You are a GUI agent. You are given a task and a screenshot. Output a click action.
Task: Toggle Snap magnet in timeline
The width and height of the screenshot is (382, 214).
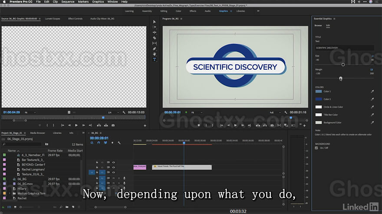[99, 143]
